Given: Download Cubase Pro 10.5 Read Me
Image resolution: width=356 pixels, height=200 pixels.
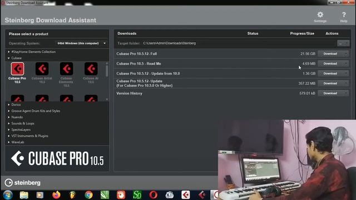Looking at the screenshot, I should [330, 64].
